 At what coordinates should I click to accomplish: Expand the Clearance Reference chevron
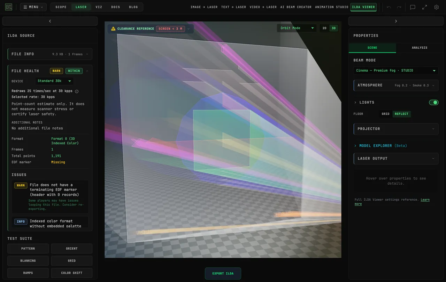click(x=189, y=29)
